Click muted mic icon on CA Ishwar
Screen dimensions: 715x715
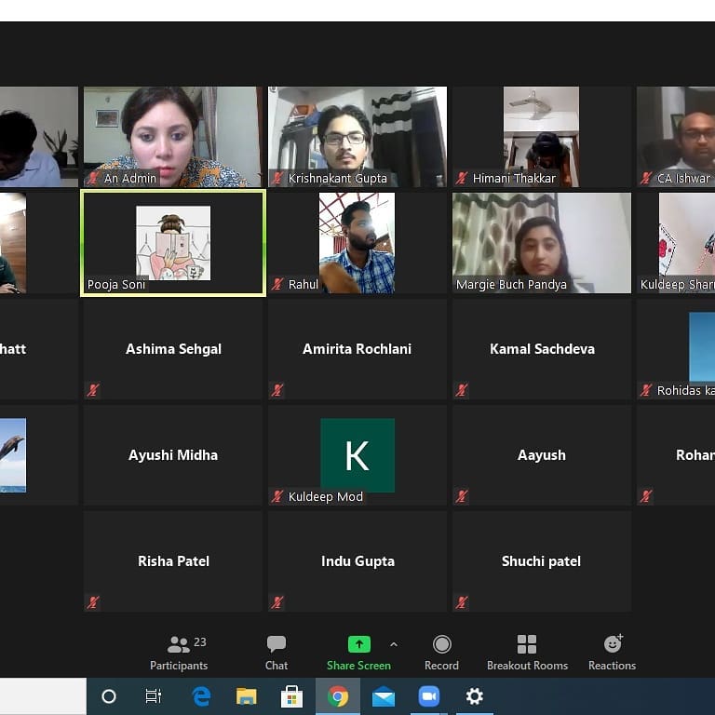(x=646, y=178)
